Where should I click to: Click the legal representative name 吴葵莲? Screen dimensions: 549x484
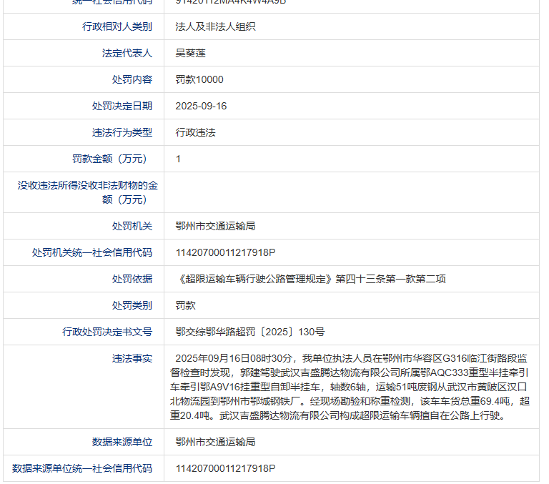190,53
